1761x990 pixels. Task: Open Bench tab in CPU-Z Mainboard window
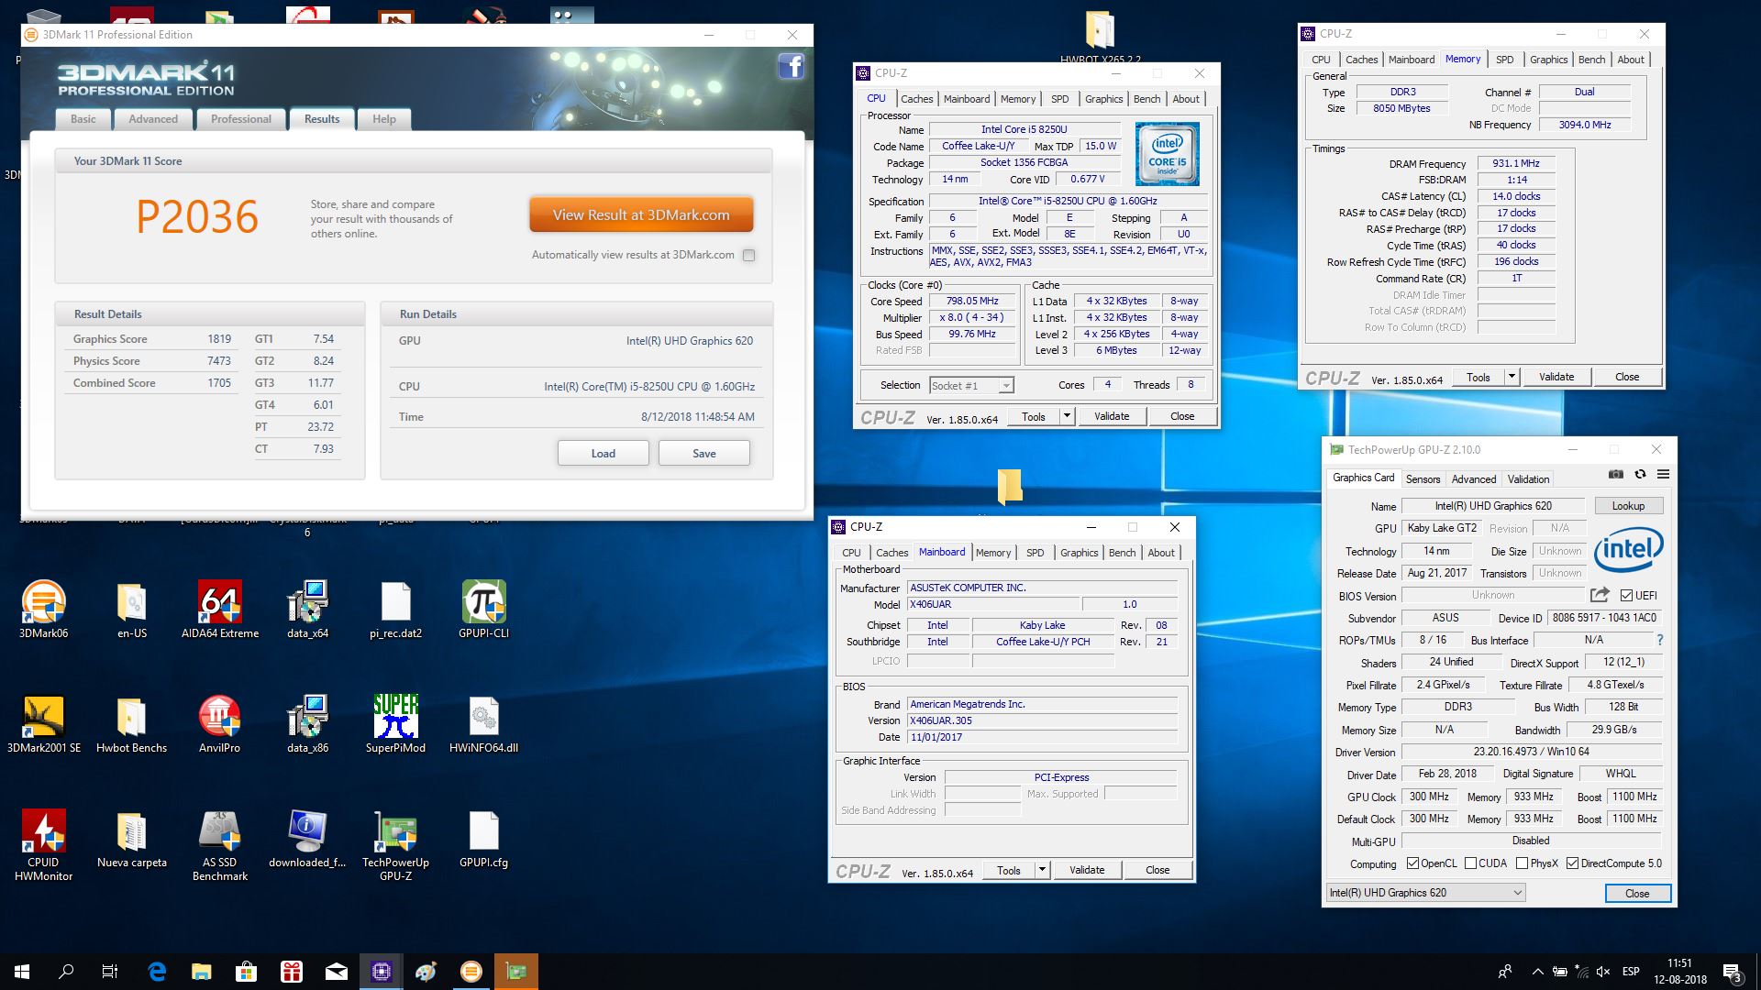tap(1122, 553)
